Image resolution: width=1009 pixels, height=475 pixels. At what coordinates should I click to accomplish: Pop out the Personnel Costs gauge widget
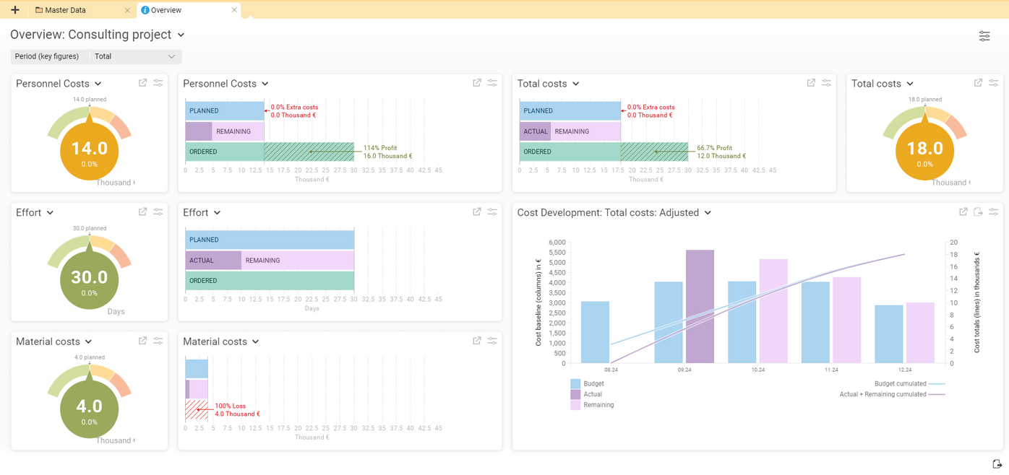[x=142, y=82]
